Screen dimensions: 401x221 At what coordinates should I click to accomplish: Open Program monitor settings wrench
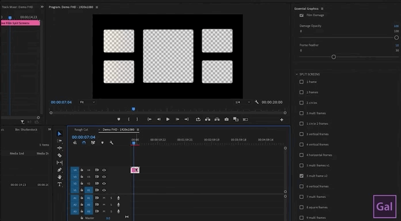(x=257, y=102)
